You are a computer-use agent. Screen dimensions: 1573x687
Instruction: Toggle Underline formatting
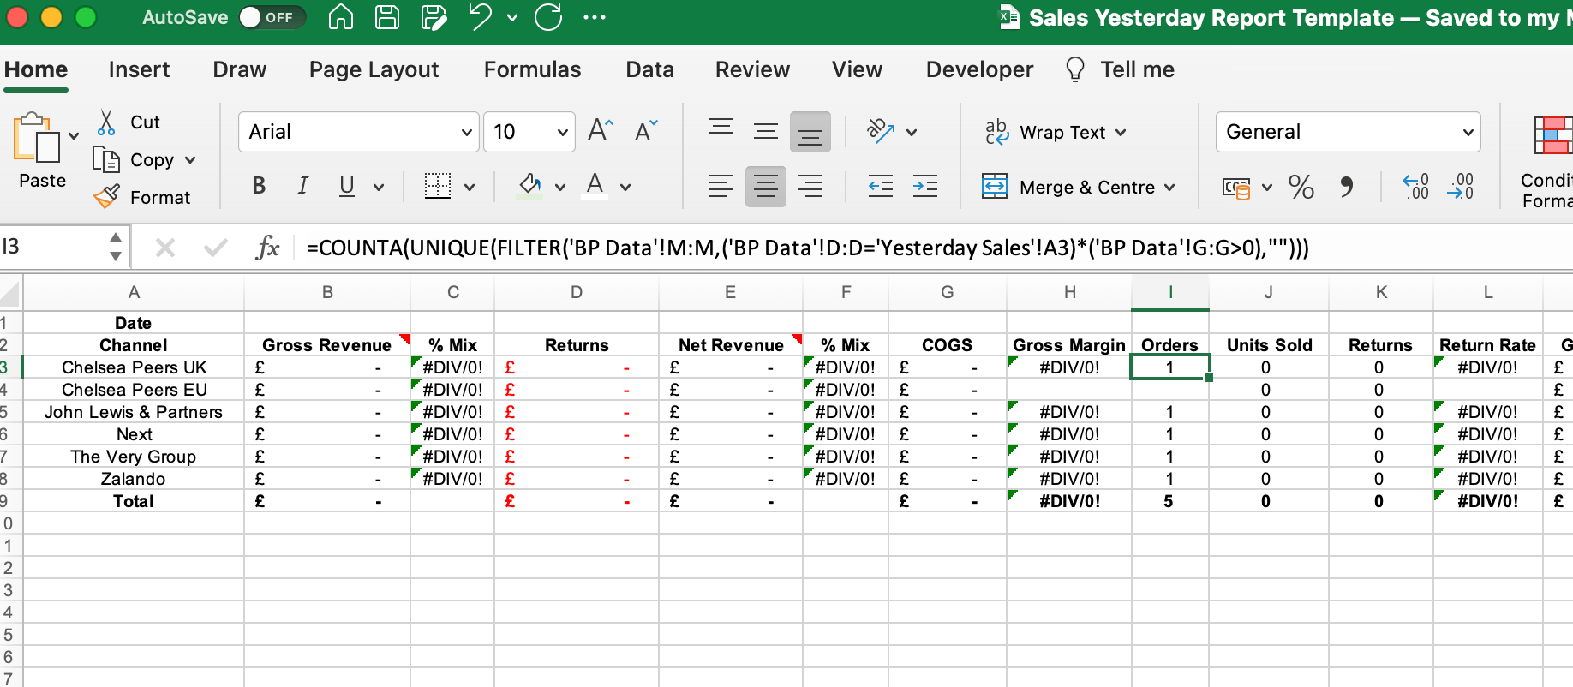347,186
